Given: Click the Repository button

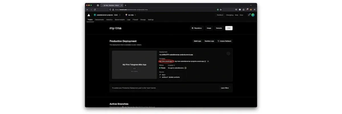Looking at the screenshot, I should pos(197,28).
